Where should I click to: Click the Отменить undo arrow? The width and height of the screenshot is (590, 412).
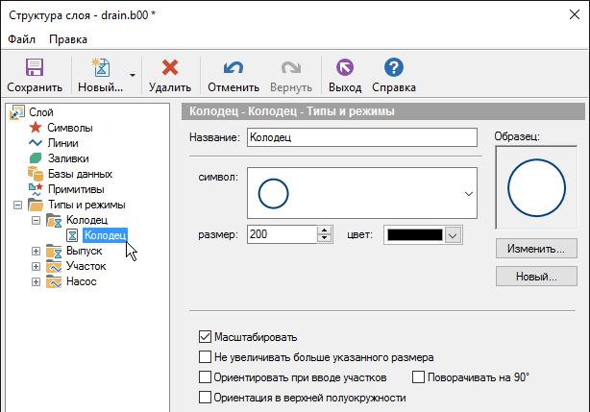tap(234, 68)
